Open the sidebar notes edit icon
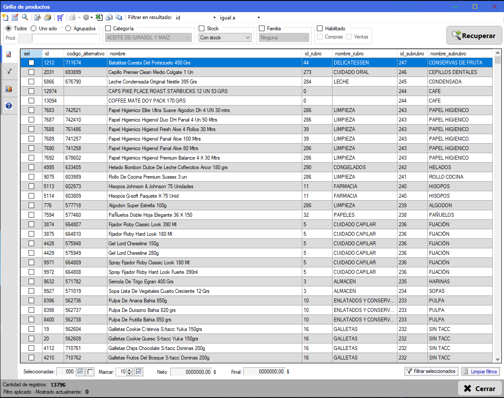Screen dimensions: 504x398 point(9,54)
